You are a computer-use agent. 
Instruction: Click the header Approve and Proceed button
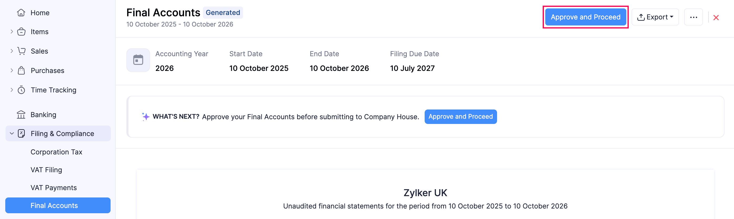coord(585,17)
